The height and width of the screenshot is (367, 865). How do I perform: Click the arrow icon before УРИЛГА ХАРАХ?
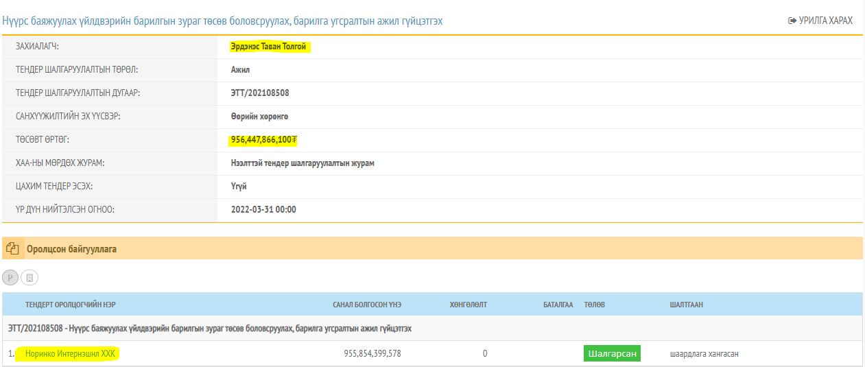click(x=792, y=21)
